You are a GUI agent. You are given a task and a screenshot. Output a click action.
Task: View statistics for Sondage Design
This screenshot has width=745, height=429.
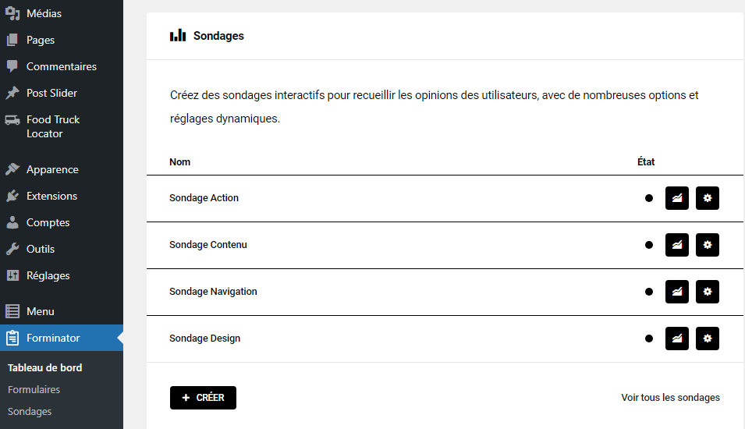tap(676, 339)
